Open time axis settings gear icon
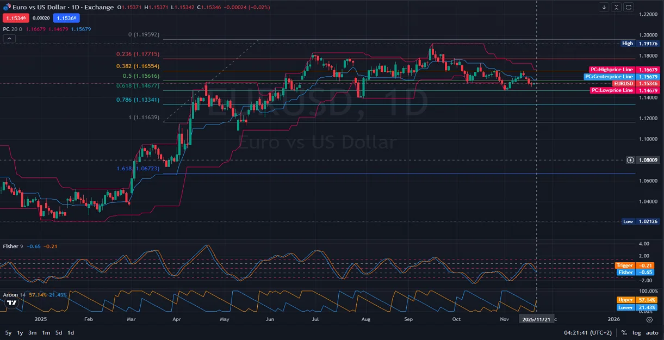 (x=649, y=320)
